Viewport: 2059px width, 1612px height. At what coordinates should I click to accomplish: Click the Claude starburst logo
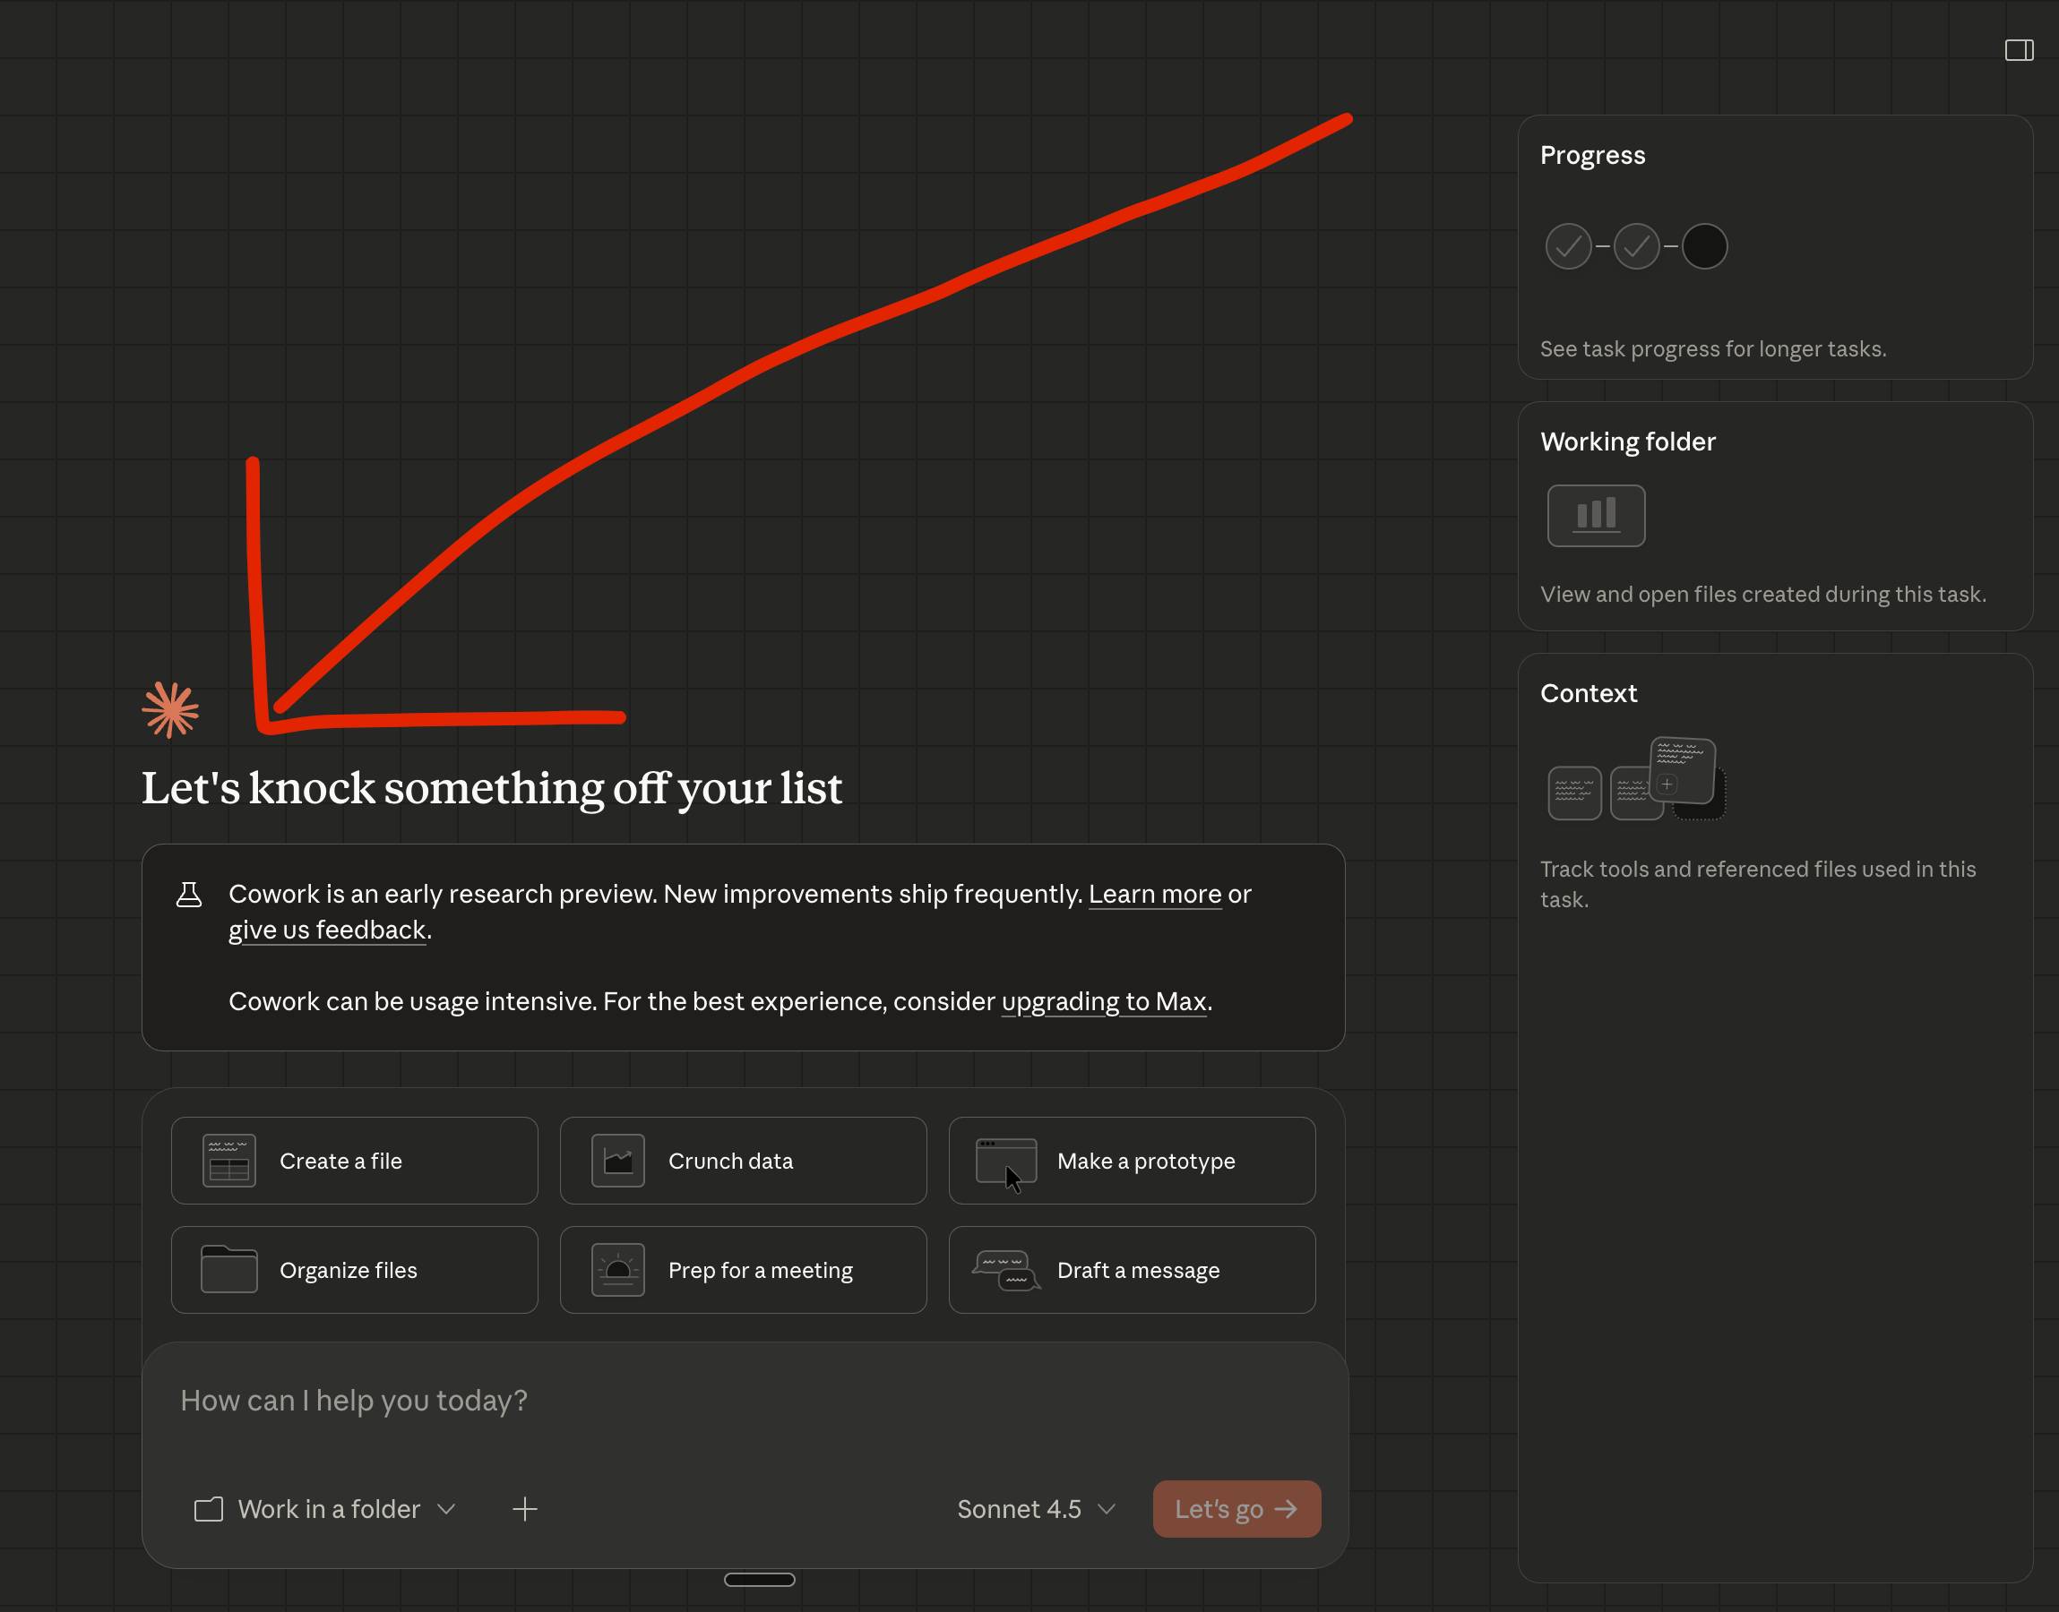pyautogui.click(x=171, y=708)
